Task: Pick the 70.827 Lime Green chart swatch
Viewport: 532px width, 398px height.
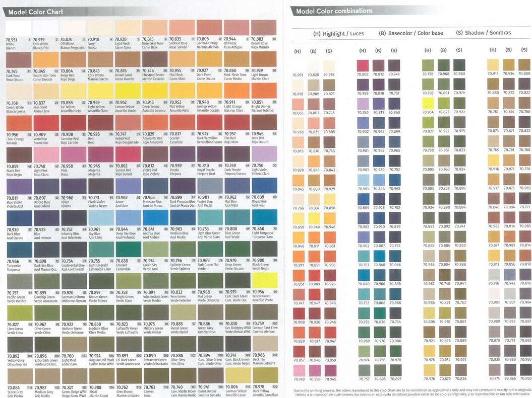Action: coord(20,313)
